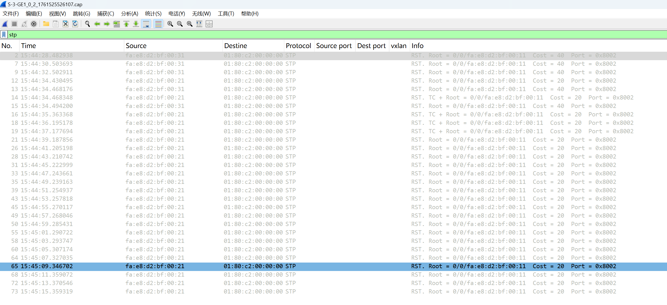Open a capture file via folder icon
This screenshot has height=305, width=667.
pyautogui.click(x=46, y=24)
